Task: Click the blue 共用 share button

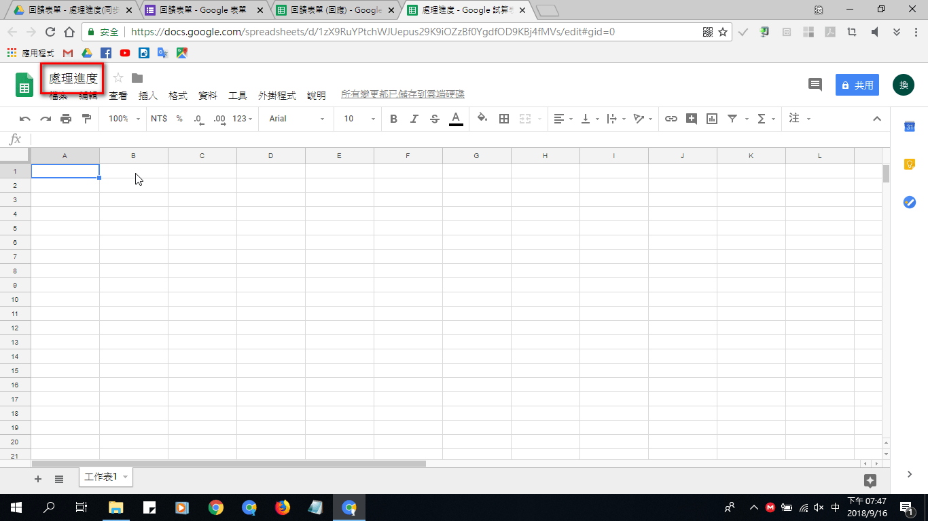Action: pos(857,85)
